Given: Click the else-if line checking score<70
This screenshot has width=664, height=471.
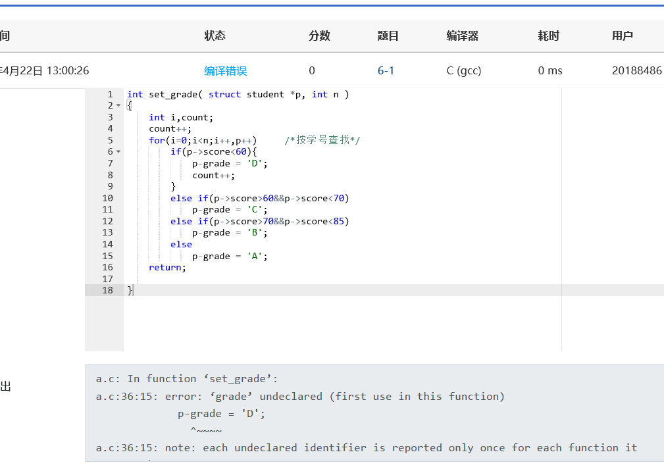Looking at the screenshot, I should click(x=259, y=198).
